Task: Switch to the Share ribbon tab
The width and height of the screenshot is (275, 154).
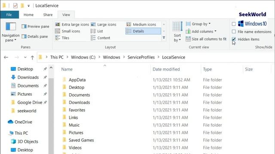Action: pos(48,15)
